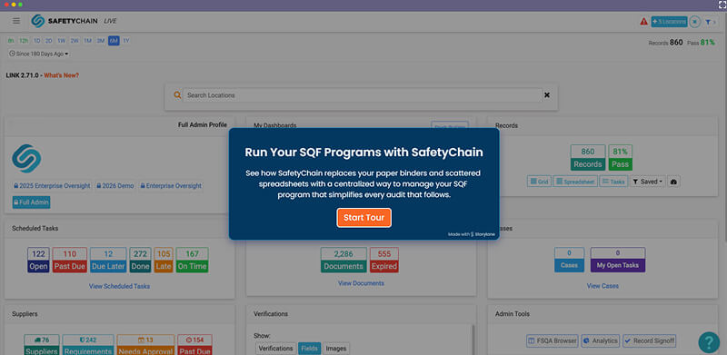This screenshot has height=355, width=727.
Task: Open the 860 Records tile
Action: 588,158
